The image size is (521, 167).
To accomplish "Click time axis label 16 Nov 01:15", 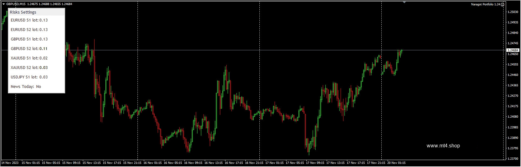I will click(x=153, y=163).
